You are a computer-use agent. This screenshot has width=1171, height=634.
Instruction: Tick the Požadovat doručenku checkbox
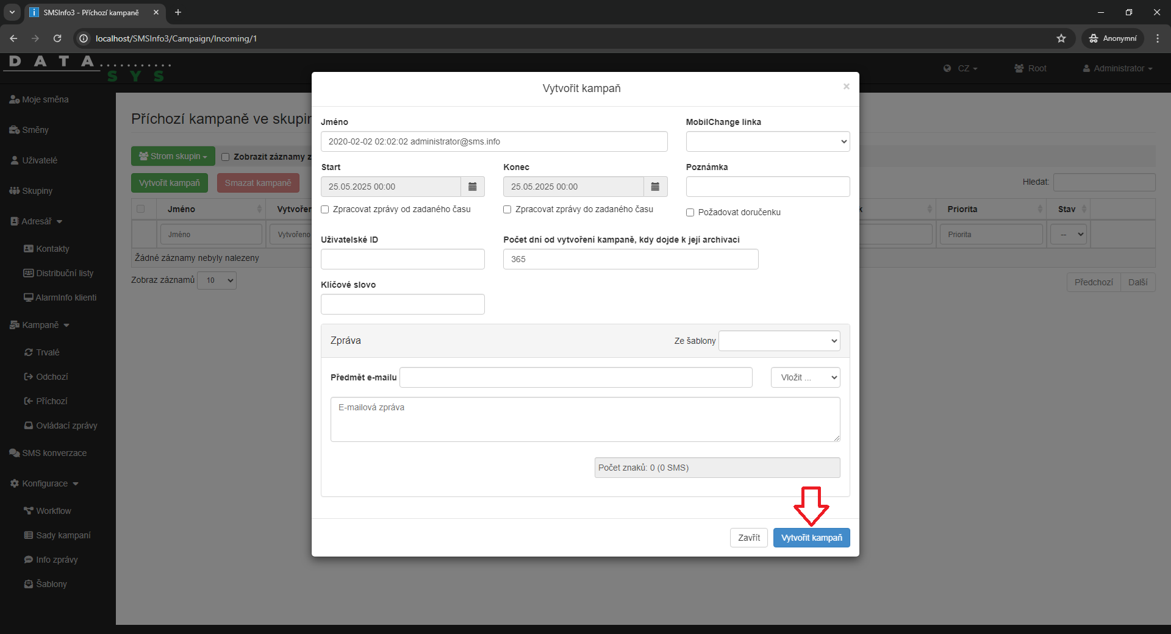pos(690,213)
